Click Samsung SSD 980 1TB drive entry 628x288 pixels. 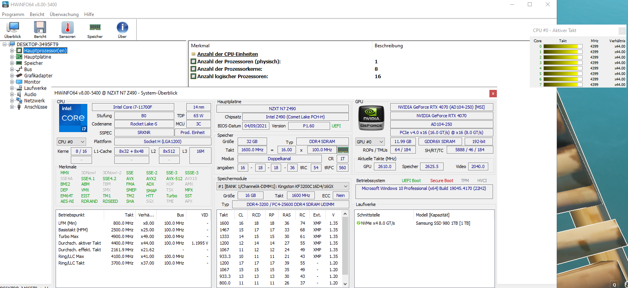tap(443, 223)
